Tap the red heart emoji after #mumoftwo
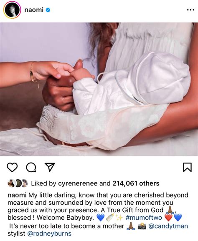The height and width of the screenshot is (241, 198). tap(169, 217)
